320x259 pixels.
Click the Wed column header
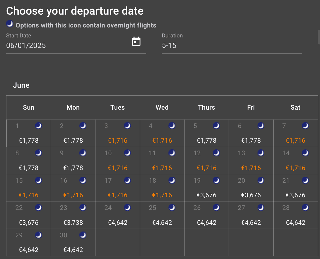[162, 108]
